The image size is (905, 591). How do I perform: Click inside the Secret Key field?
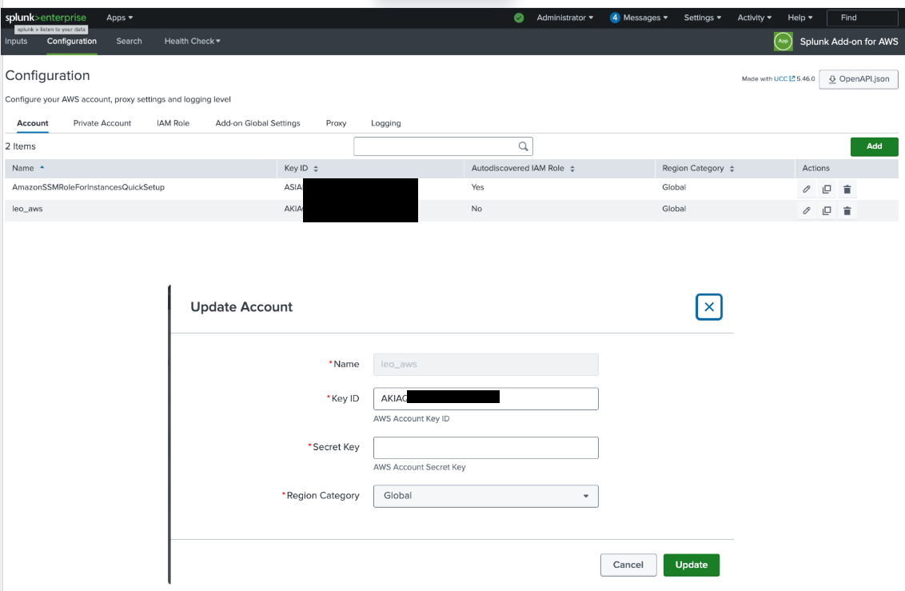tap(485, 448)
